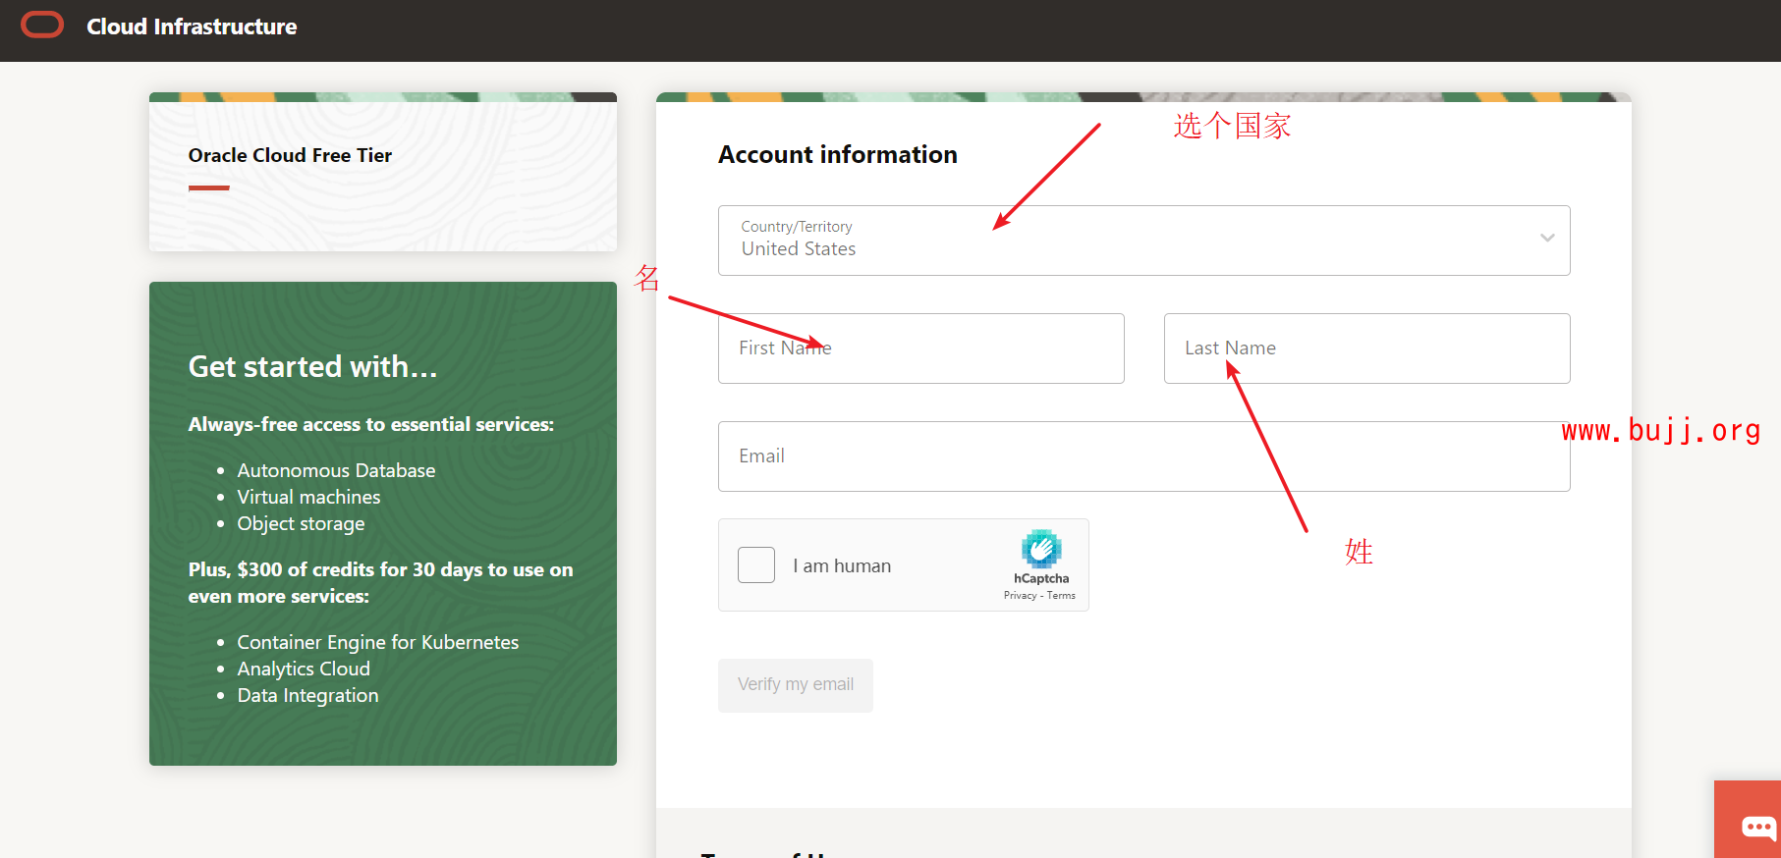Expand the Country/Territory chevron arrow
Image resolution: width=1781 pixels, height=858 pixels.
click(x=1547, y=239)
